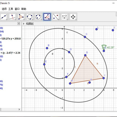Select the Circle through 3 Points tool

pyautogui.click(x=30, y=17)
